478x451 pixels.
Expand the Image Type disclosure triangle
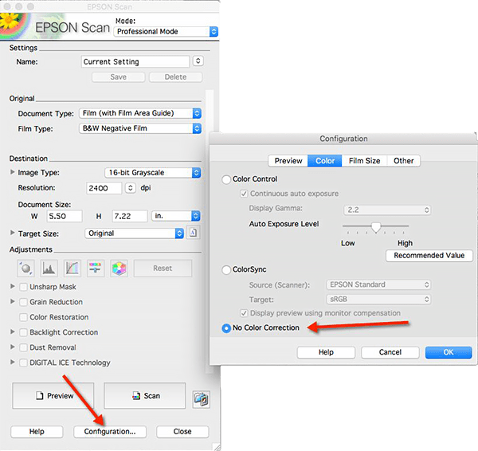coord(13,172)
